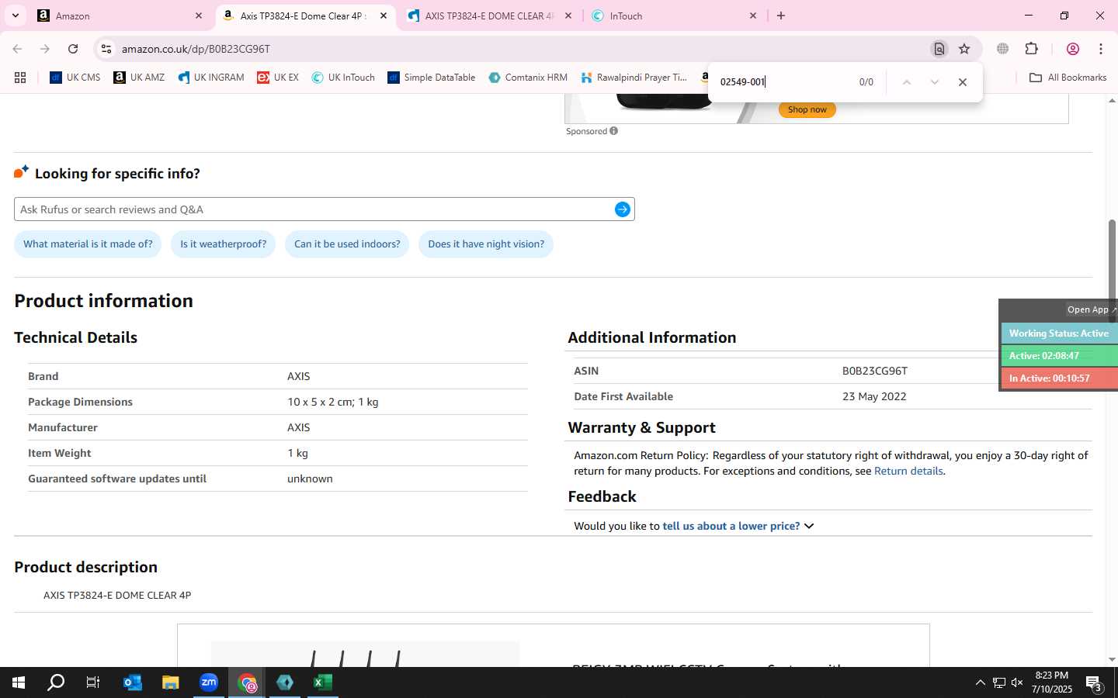Click the muted volume tray icon
The height and width of the screenshot is (698, 1118).
click(x=1017, y=682)
